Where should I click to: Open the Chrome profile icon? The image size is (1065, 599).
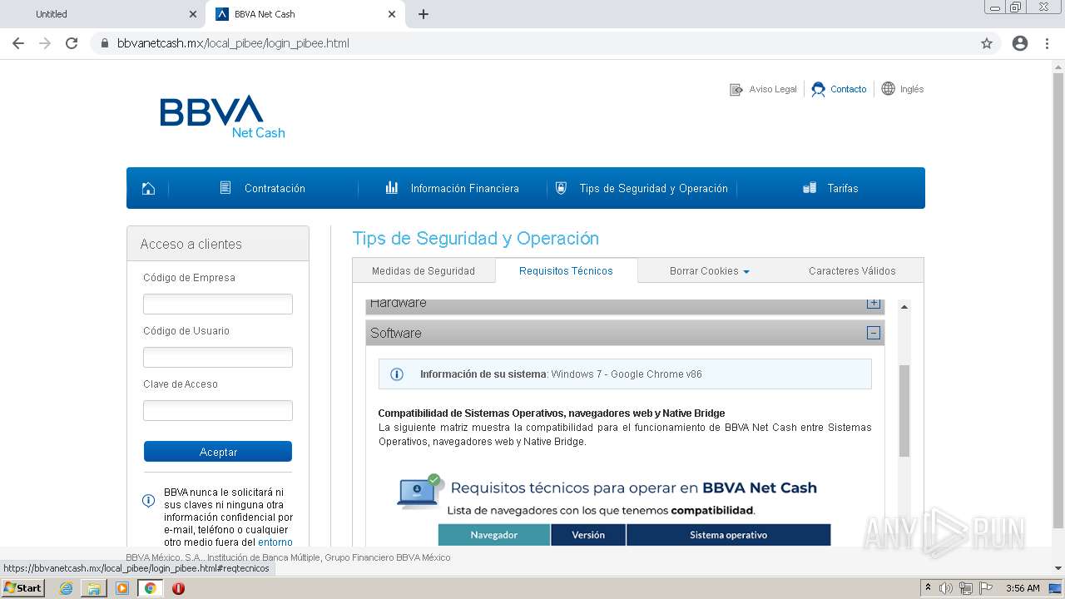(1020, 43)
